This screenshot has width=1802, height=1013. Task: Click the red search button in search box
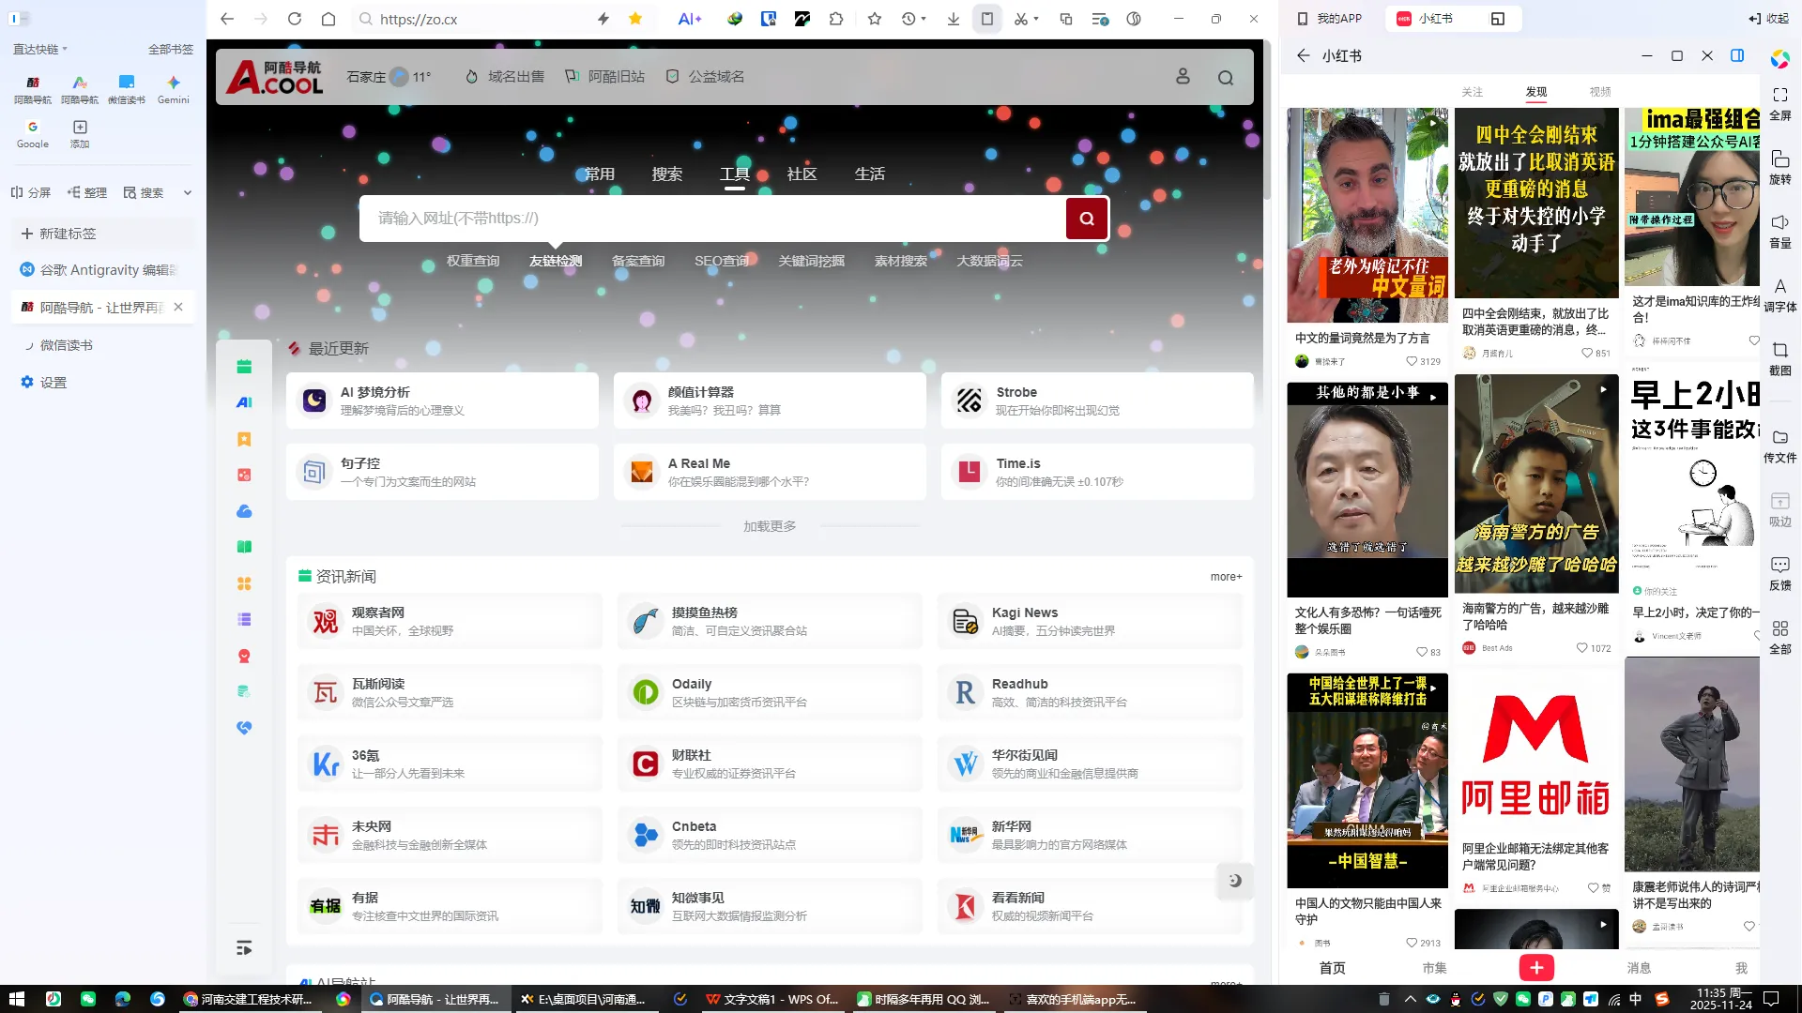tap(1087, 219)
